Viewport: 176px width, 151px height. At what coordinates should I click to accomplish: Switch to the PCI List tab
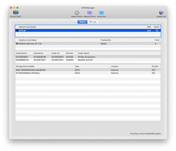pyautogui.click(x=93, y=22)
